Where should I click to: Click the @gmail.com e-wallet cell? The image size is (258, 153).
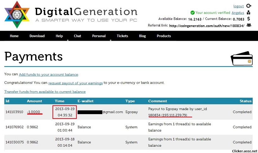100,112
